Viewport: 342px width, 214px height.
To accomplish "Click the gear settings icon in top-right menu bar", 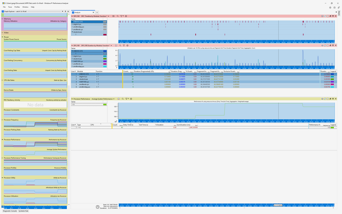I will (330, 8).
